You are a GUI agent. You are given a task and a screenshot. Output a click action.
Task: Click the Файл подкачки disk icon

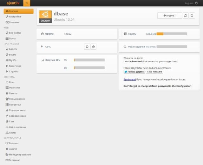(x=125, y=47)
